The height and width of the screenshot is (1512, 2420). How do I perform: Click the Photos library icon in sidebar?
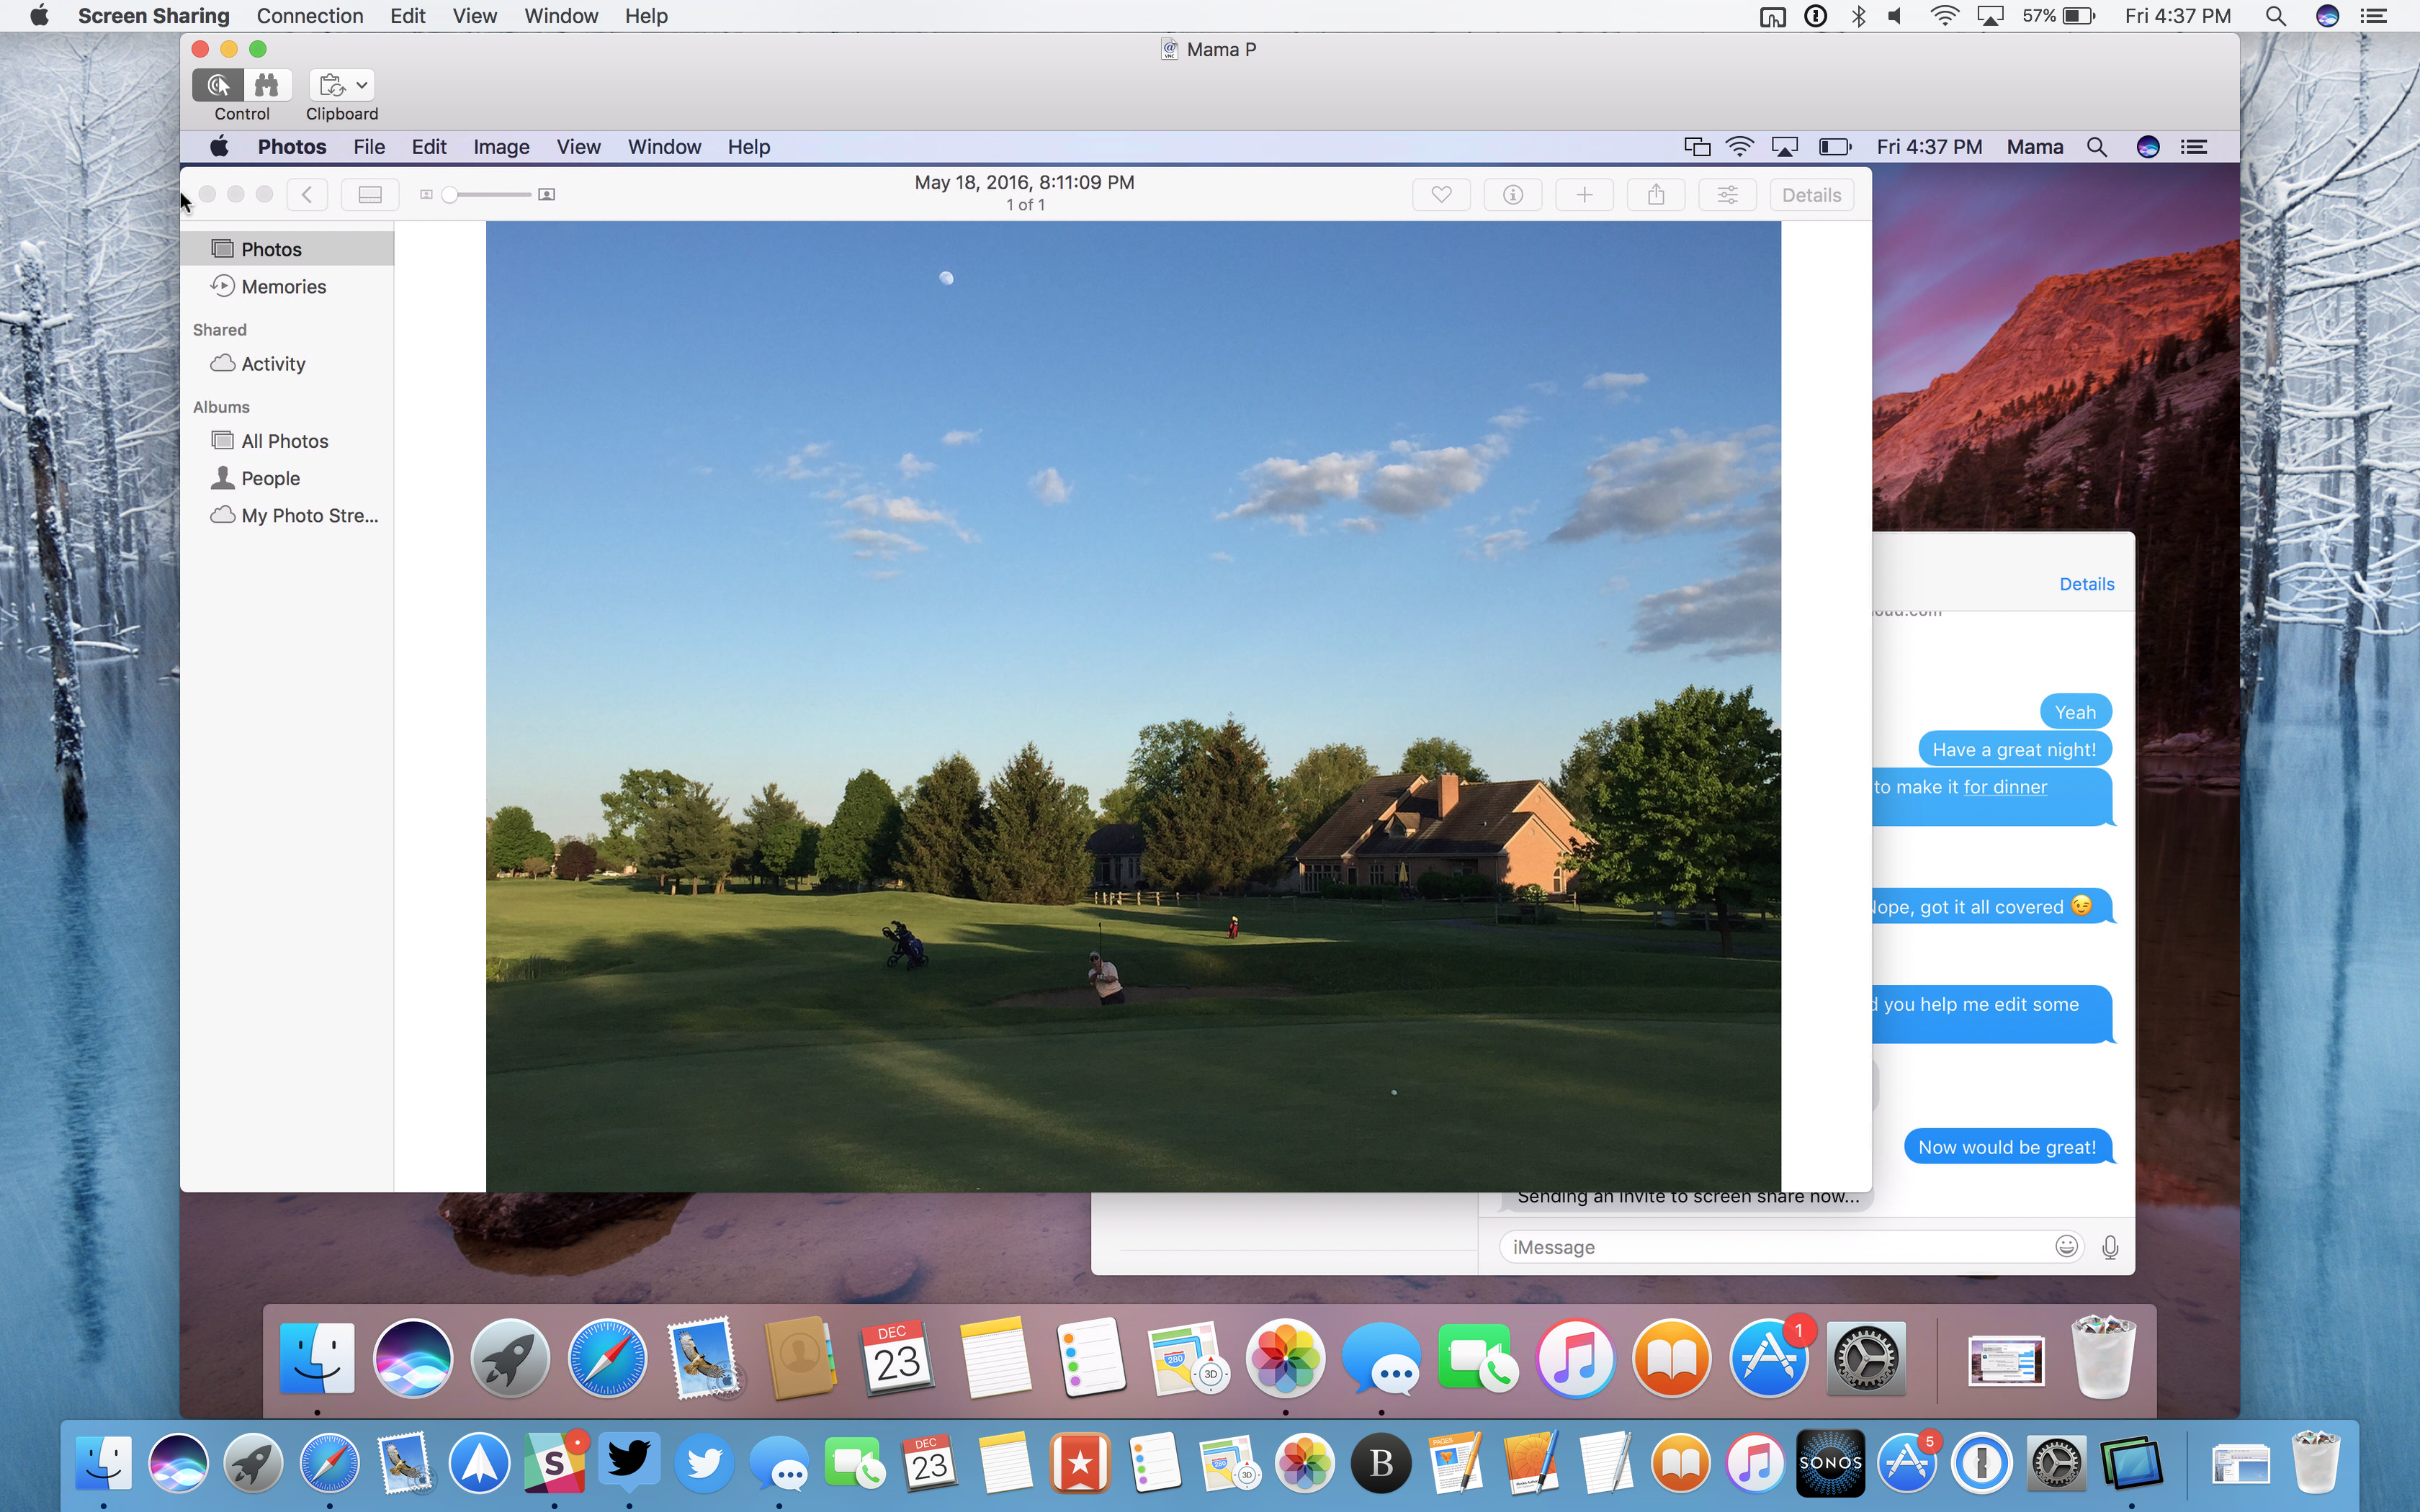(x=223, y=248)
